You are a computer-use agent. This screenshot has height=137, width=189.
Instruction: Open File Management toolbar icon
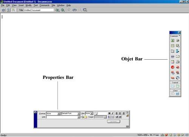pyautogui.click(x=57, y=10)
